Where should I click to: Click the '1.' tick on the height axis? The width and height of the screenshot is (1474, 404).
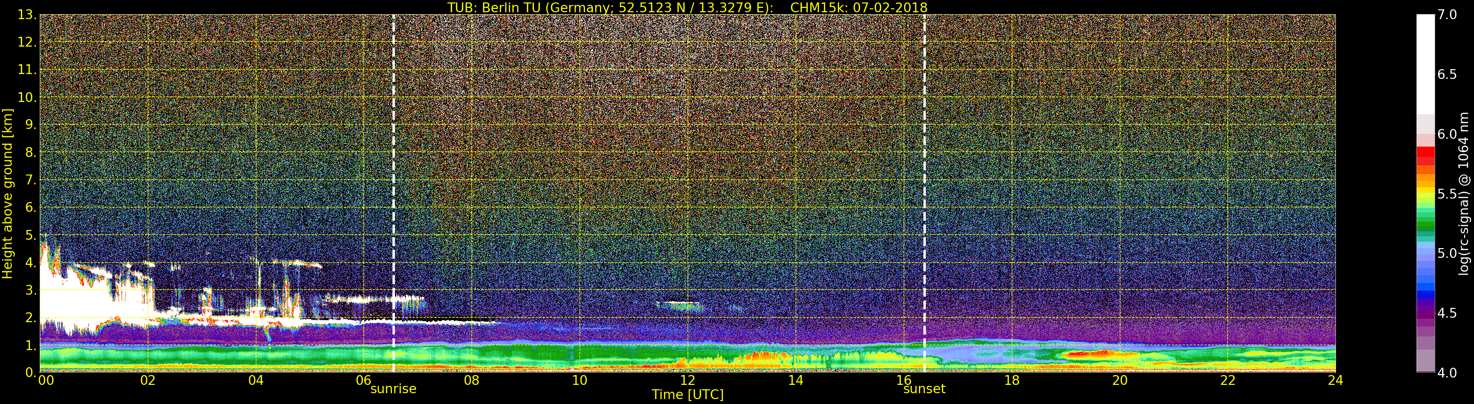pos(31,345)
